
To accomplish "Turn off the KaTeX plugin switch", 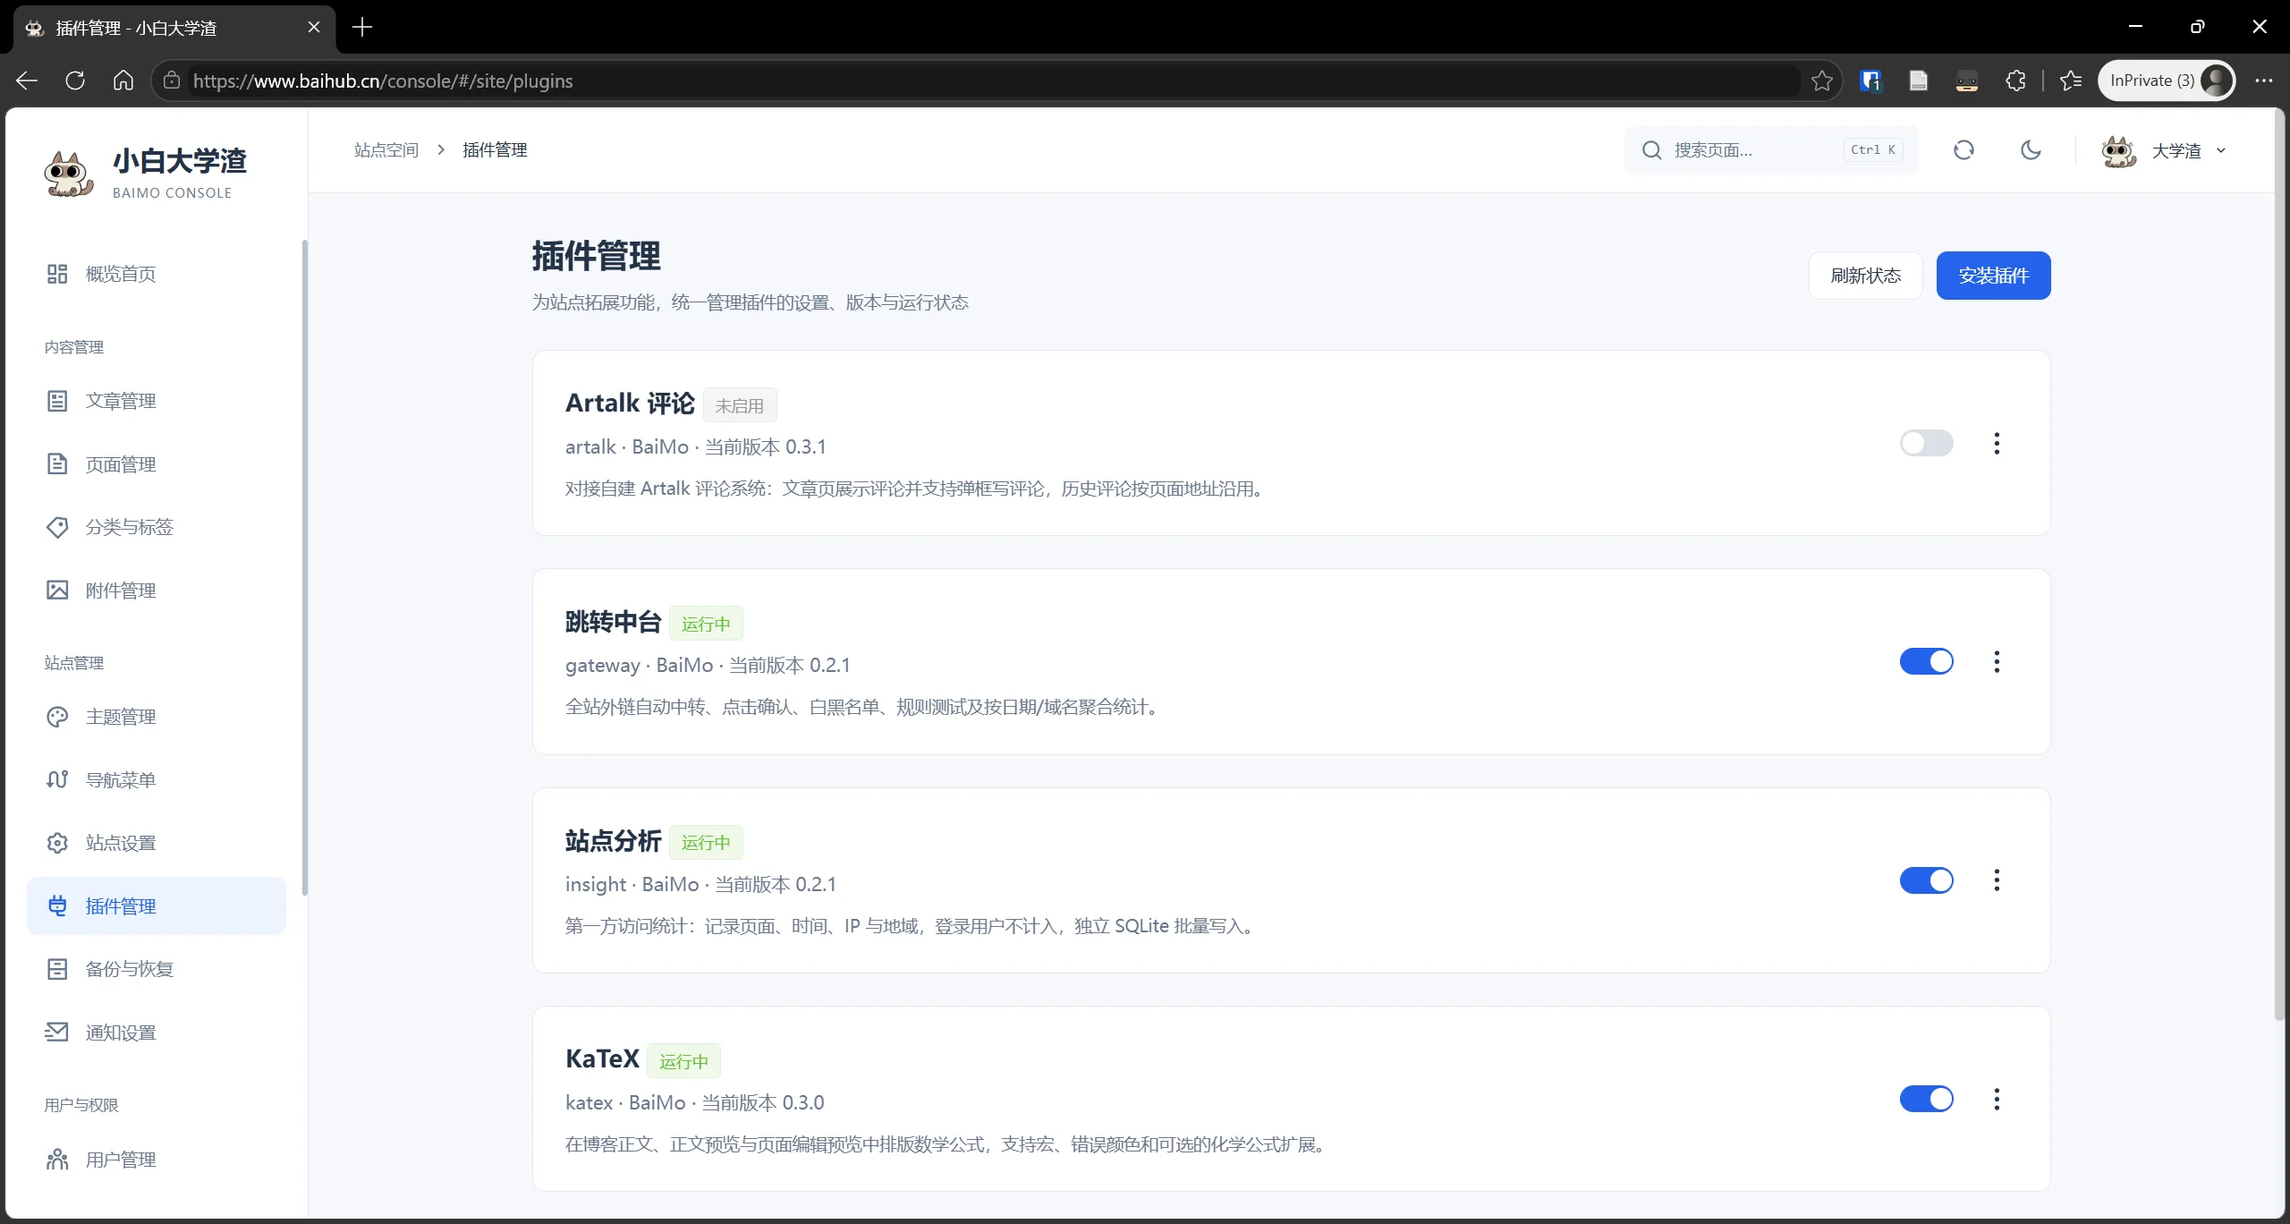I will (x=1927, y=1099).
